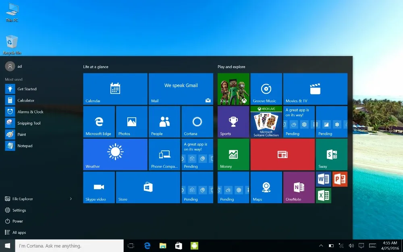Open the People tile

(x=164, y=122)
